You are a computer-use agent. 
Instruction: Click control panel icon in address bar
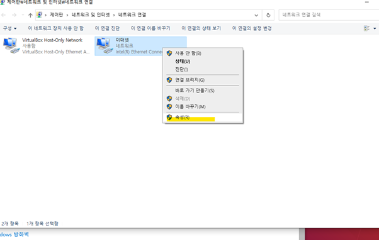40,15
